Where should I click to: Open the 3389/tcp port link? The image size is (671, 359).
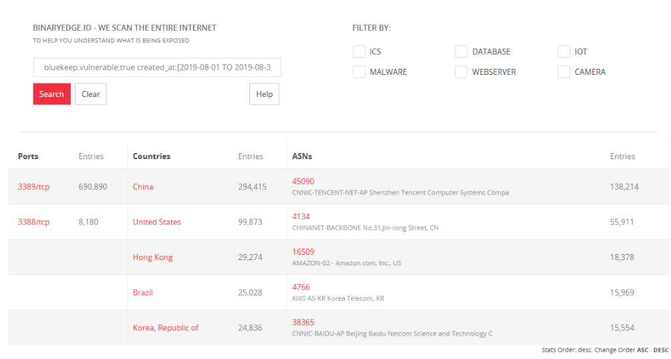click(33, 187)
